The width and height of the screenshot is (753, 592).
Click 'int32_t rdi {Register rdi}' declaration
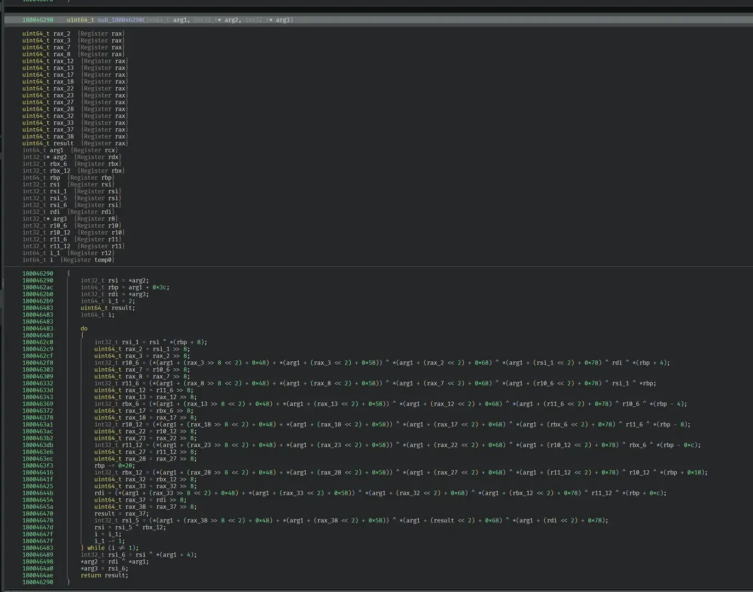(69, 212)
